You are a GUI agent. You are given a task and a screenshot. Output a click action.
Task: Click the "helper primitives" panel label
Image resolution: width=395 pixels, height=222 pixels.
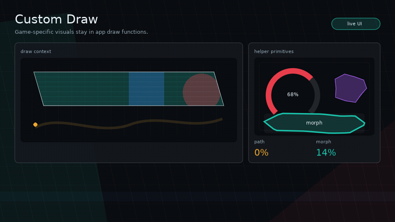coord(274,51)
